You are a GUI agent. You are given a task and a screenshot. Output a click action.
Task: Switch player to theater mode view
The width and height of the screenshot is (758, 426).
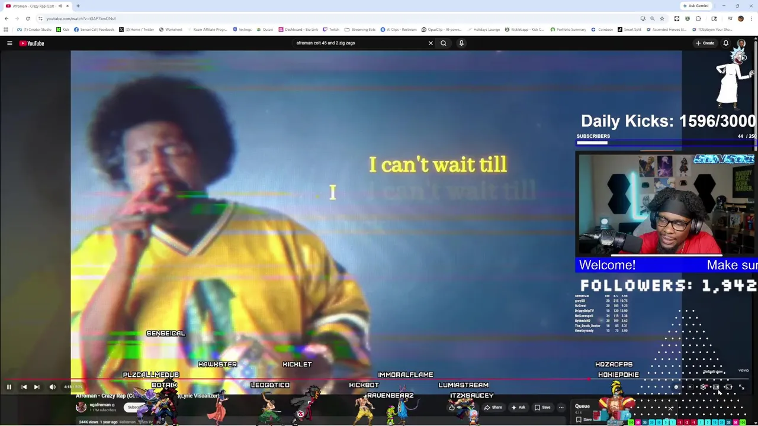coord(716,387)
